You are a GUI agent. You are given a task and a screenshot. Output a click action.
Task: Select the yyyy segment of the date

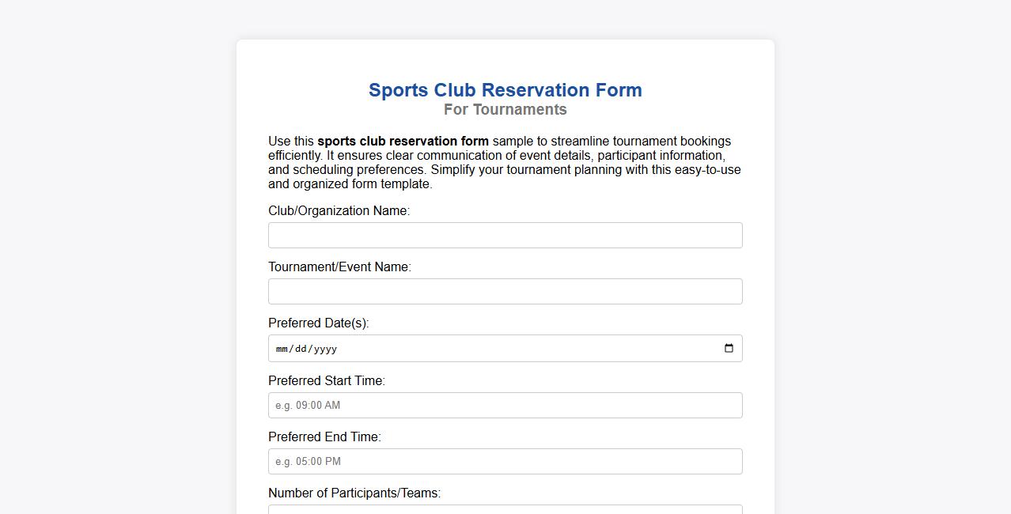tap(326, 348)
